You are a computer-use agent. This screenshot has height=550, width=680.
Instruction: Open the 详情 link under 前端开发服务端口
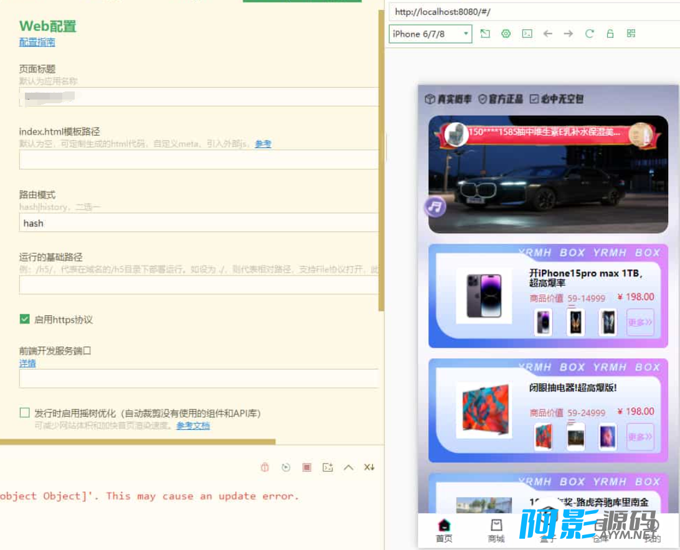click(27, 363)
